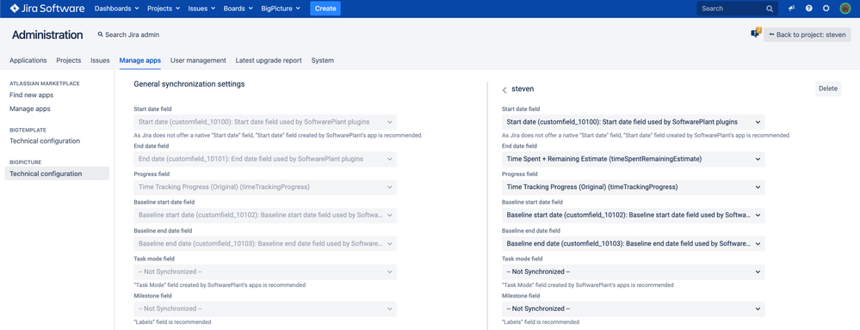Open steven Baseline end date dropdown
This screenshot has width=860, height=330.
633,243
